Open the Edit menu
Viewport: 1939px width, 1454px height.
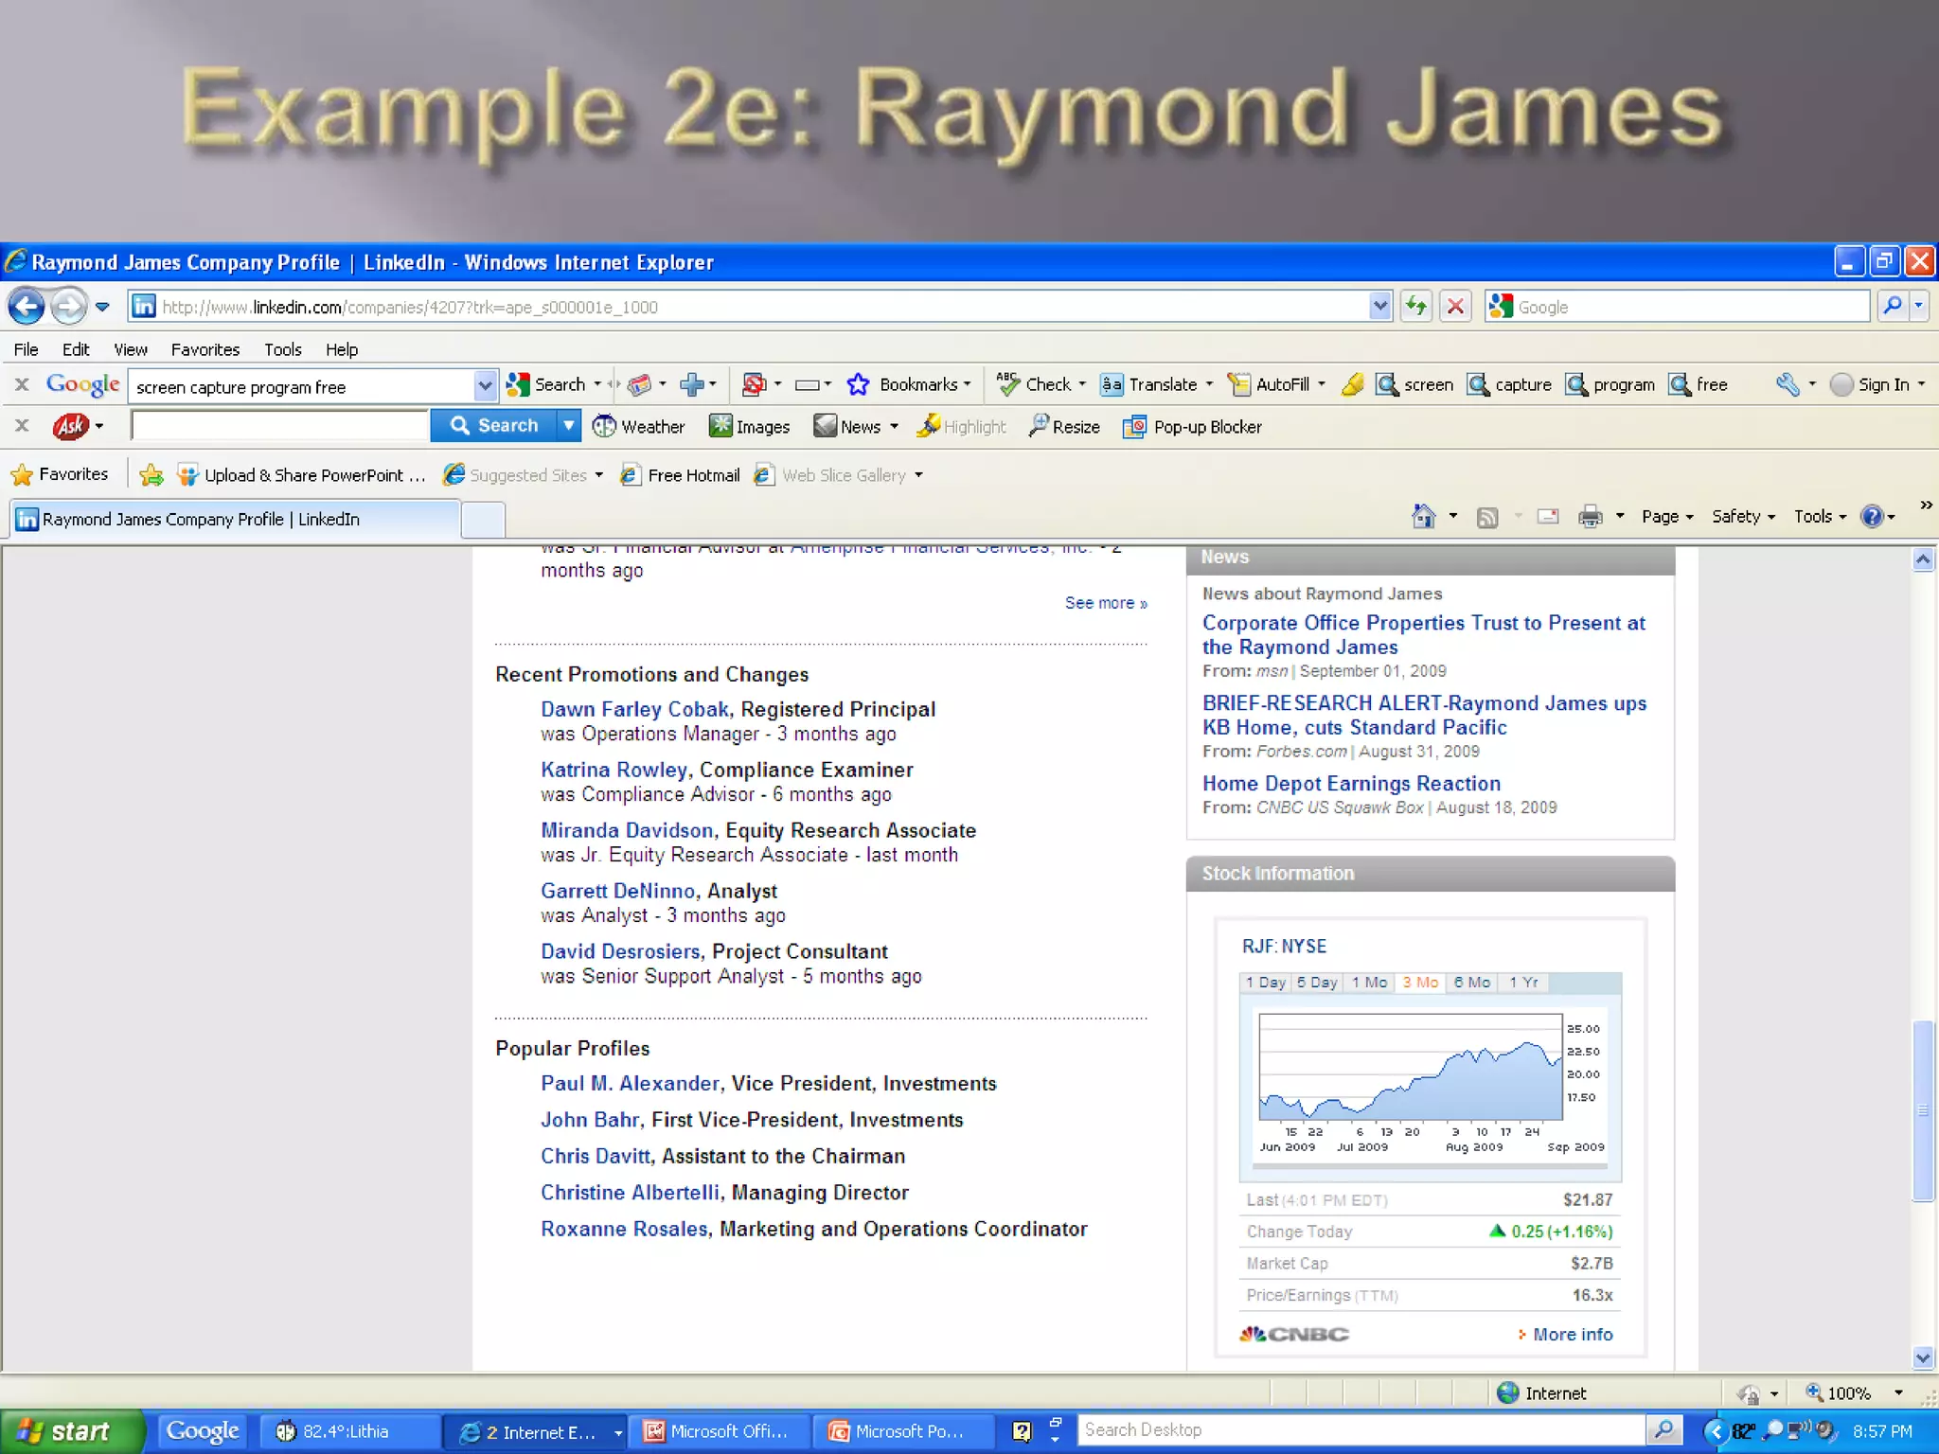point(76,349)
